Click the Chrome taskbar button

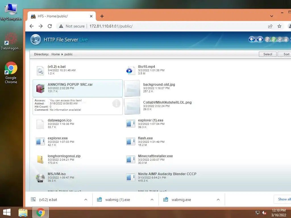click(41, 212)
